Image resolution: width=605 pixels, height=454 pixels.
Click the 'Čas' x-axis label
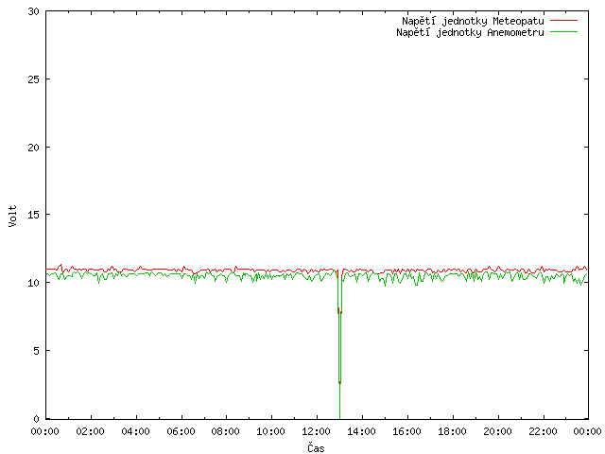316,447
